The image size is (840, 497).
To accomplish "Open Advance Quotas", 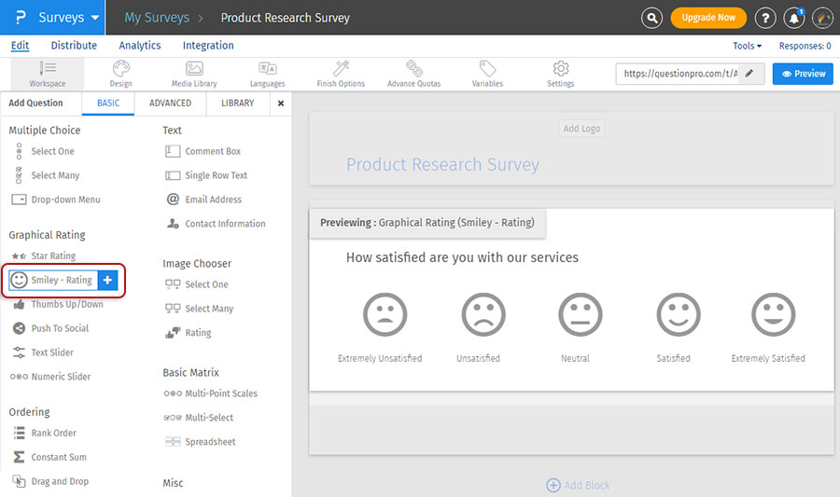I will (413, 74).
